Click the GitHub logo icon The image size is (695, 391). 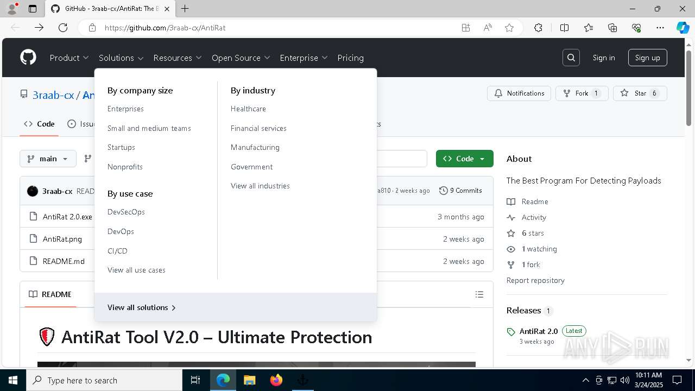[28, 58]
